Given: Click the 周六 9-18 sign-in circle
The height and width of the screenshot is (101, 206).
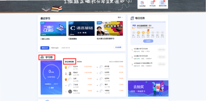Looking at the screenshot, I should coord(158,33).
